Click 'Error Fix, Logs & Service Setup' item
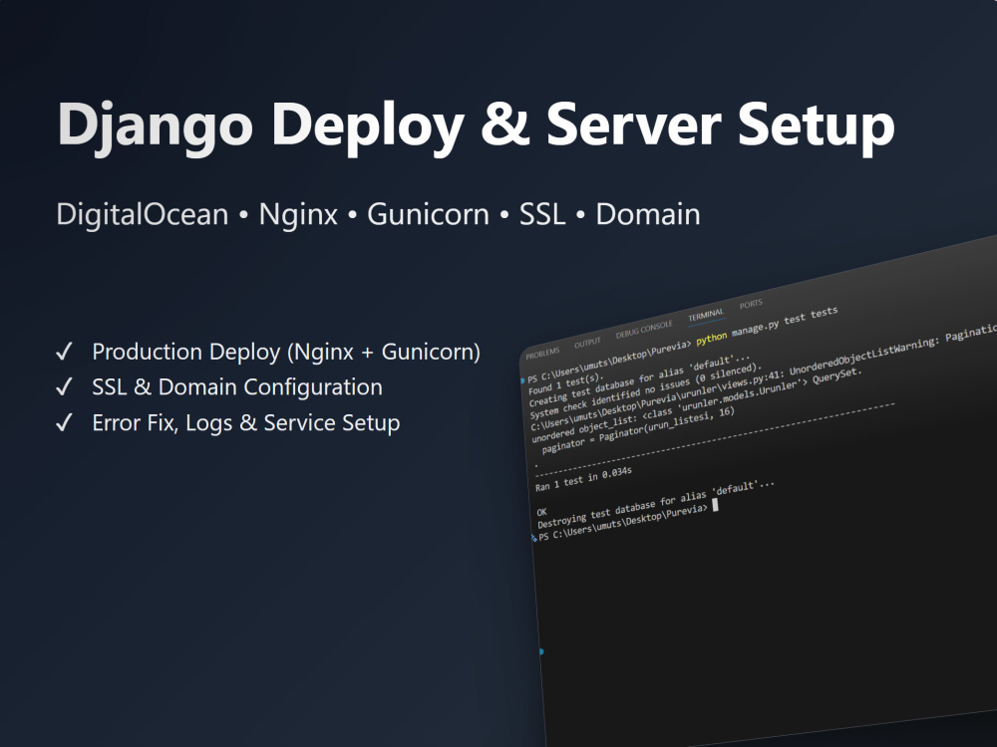 (246, 423)
